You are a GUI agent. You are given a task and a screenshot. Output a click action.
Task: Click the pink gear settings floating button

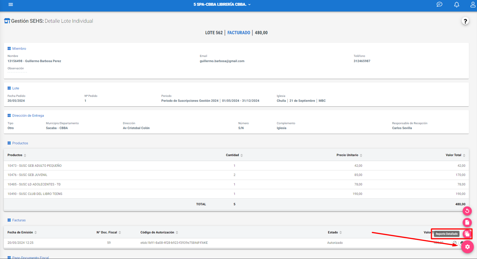coord(467,247)
